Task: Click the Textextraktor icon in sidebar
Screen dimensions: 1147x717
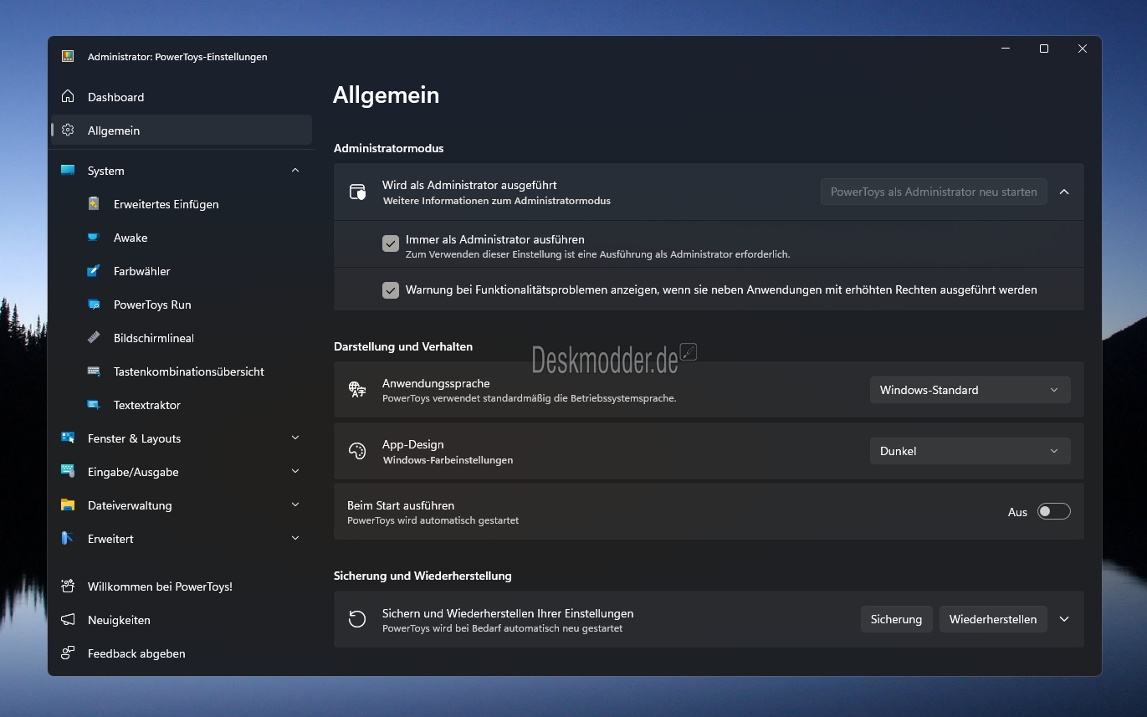Action: click(95, 405)
